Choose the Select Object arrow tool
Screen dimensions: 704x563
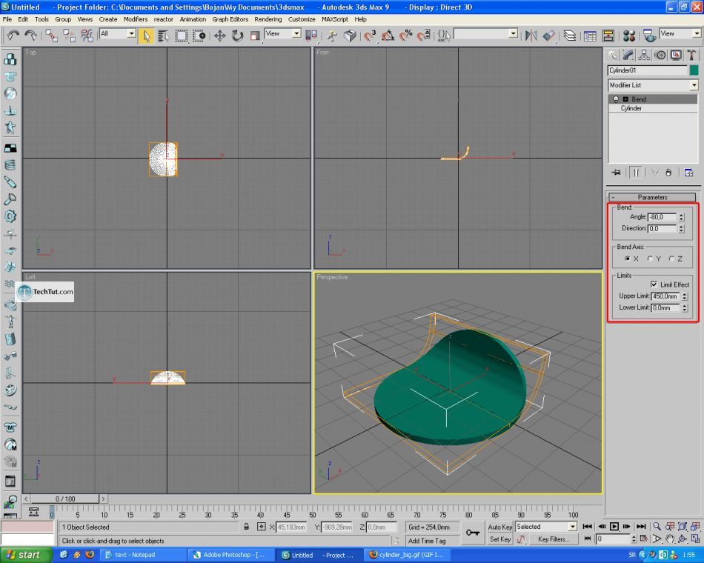(147, 36)
